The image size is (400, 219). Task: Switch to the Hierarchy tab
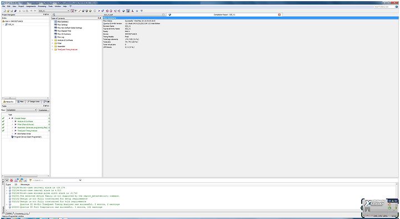click(x=8, y=101)
